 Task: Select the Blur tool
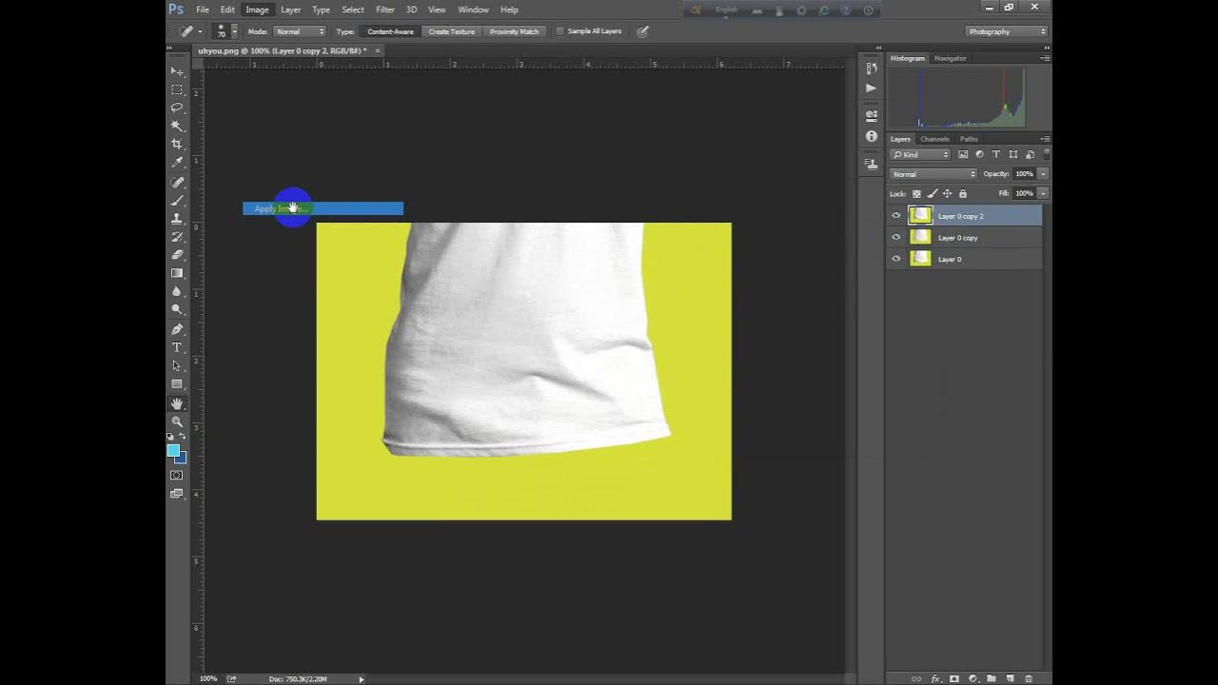point(177,291)
